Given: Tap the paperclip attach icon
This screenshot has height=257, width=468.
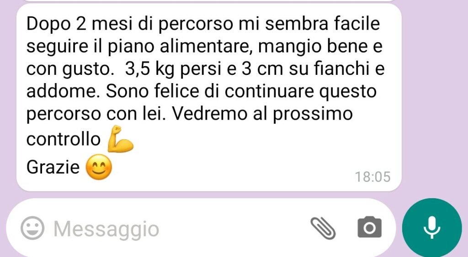Looking at the screenshot, I should pyautogui.click(x=323, y=228).
